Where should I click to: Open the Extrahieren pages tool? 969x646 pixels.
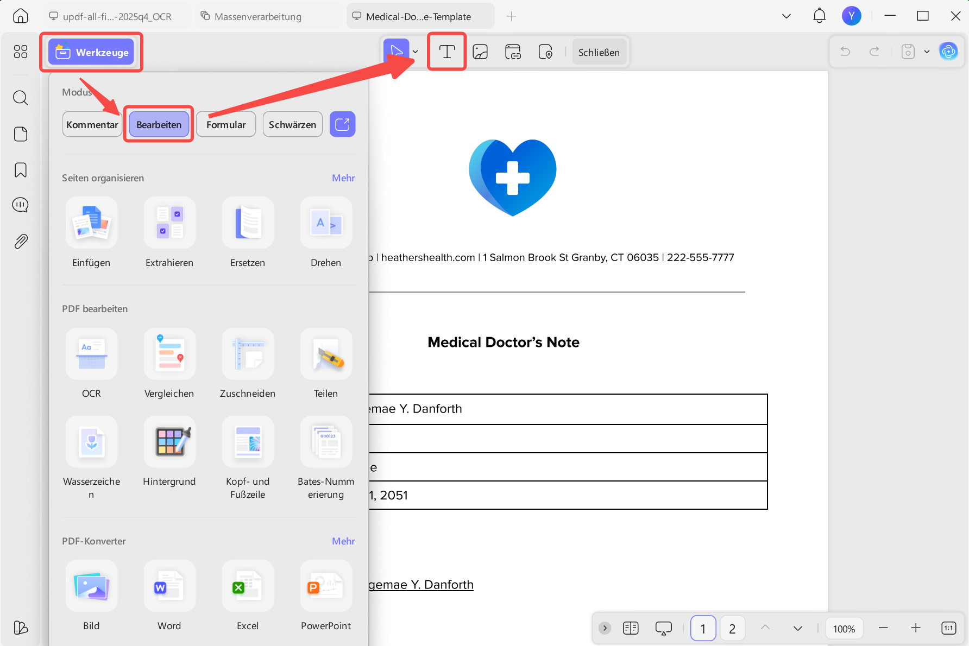pyautogui.click(x=169, y=233)
